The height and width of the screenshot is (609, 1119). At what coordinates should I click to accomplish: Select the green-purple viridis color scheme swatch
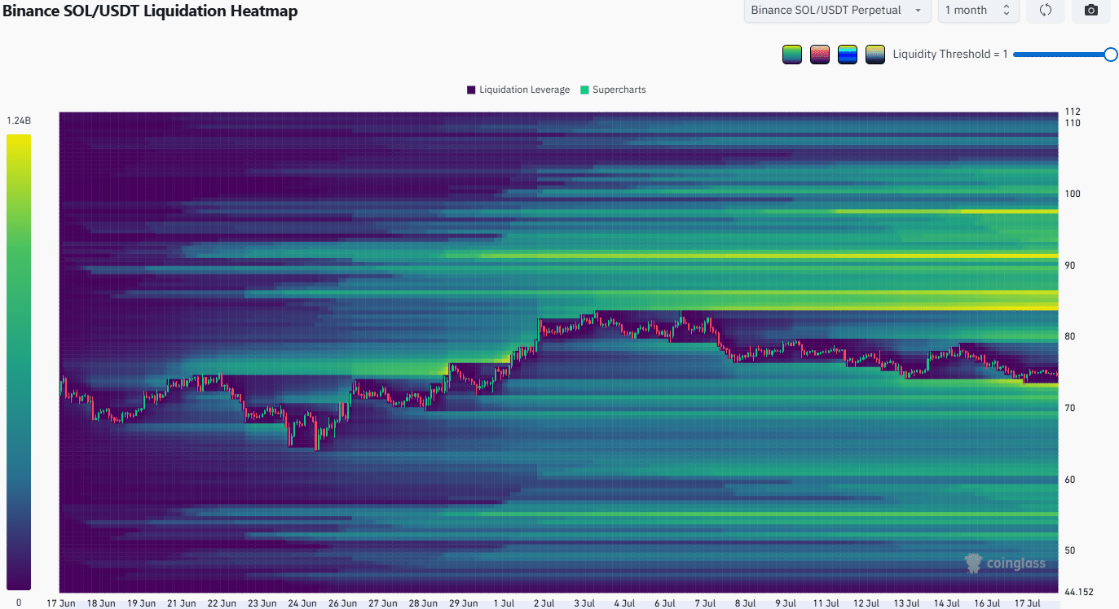click(x=791, y=55)
